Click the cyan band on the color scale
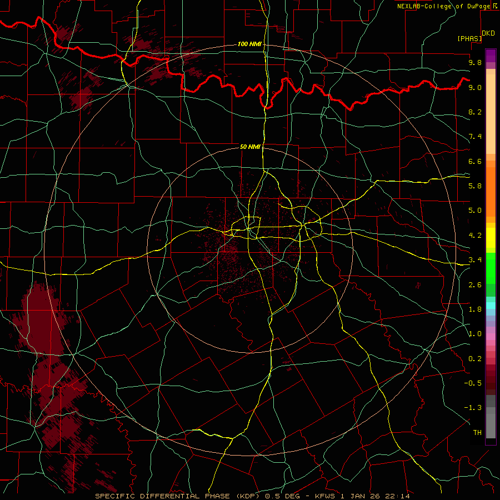Viewport: 500px width, 500px height. coord(491,306)
